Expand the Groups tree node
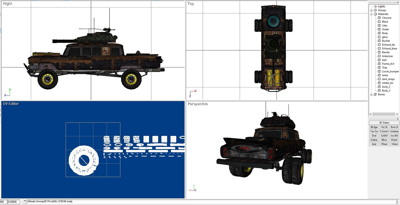The width and height of the screenshot is (400, 205). [371, 10]
